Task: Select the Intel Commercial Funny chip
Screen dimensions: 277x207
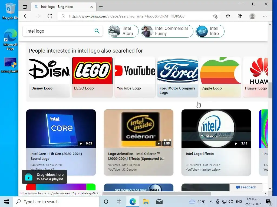Action: [x=167, y=31]
